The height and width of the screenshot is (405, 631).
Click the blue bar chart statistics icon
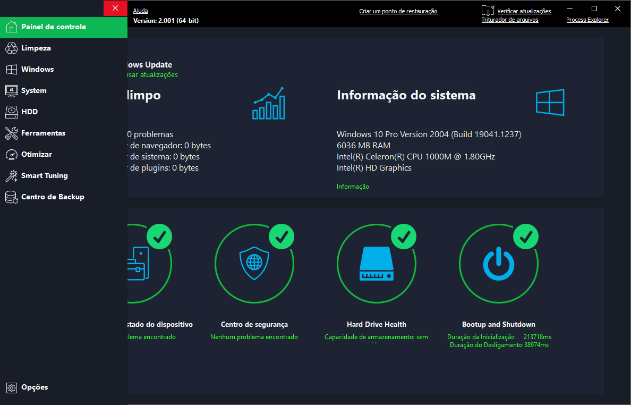coord(268,103)
